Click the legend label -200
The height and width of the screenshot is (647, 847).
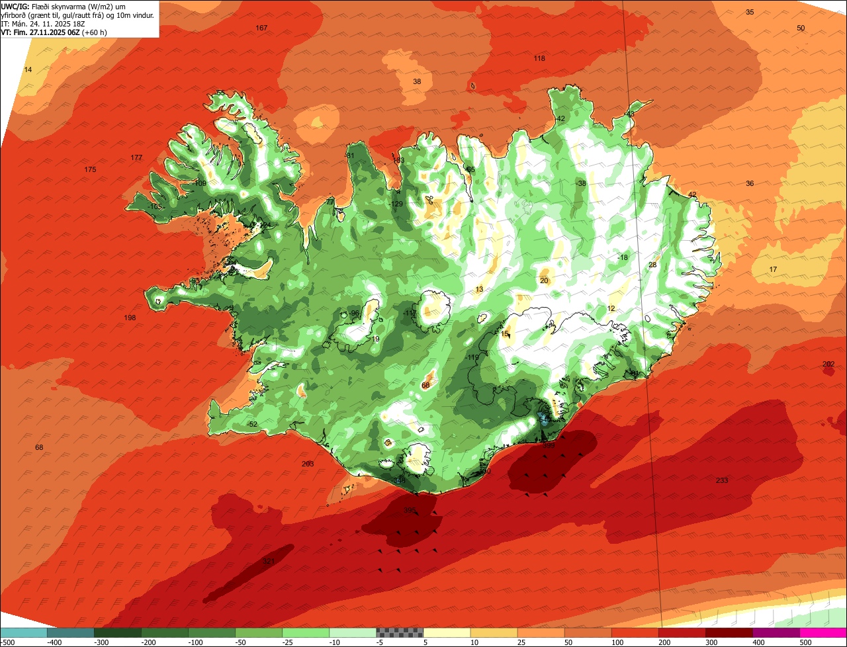(148, 642)
